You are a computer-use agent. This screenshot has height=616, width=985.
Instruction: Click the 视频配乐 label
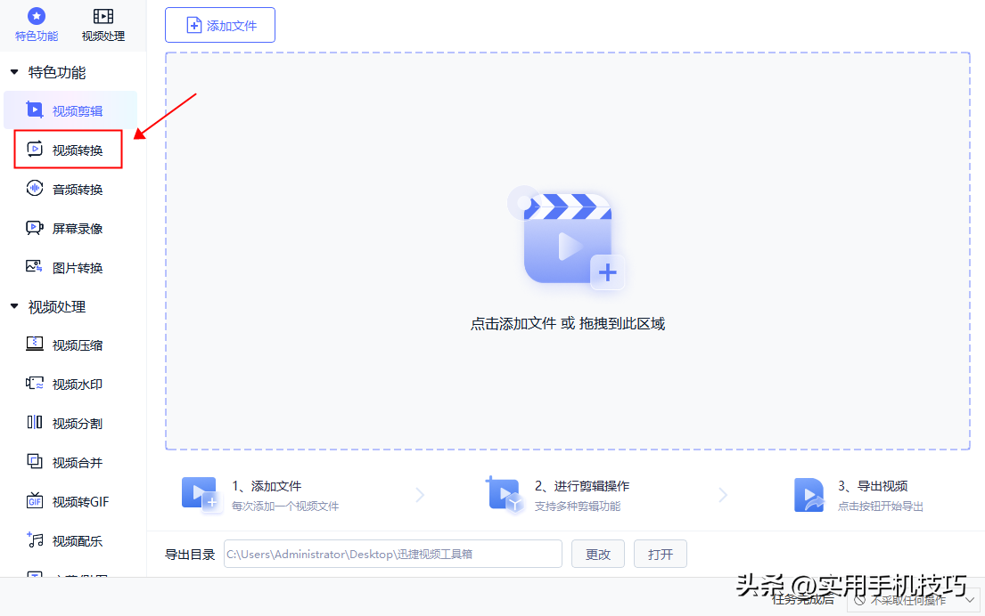pos(78,540)
